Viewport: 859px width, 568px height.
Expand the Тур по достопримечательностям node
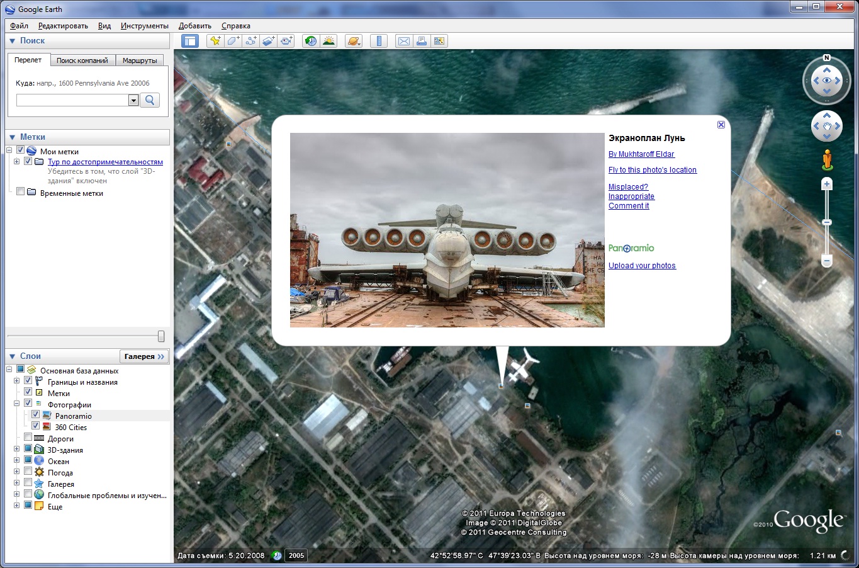point(17,161)
